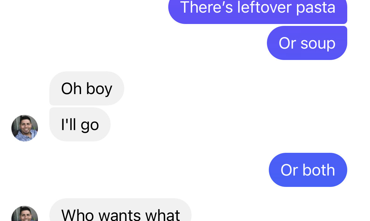The image size is (370, 221).
Task: Tap the "Or soup" sent message
Action: 307,43
